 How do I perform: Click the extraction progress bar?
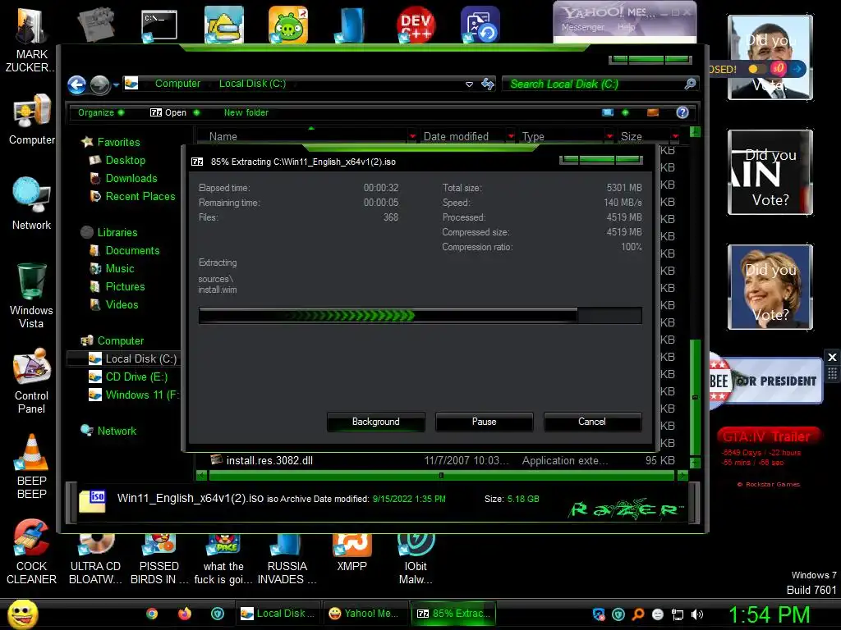[x=420, y=316]
